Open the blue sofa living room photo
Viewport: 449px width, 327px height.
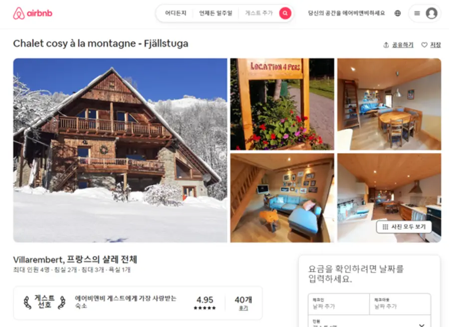click(x=282, y=198)
